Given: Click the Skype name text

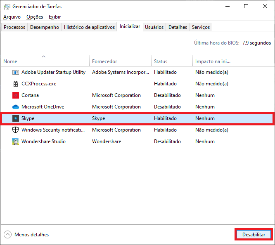Looking at the screenshot, I should pyautogui.click(x=28, y=118).
